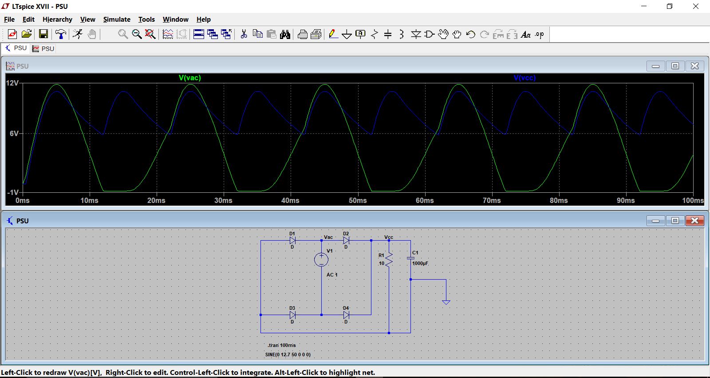Zoom to full extents icon
The image size is (710, 378).
[x=150, y=34]
